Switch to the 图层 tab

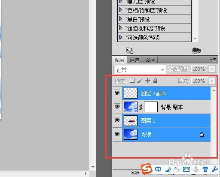tap(119, 60)
